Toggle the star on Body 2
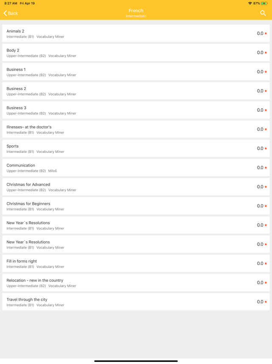The height and width of the screenshot is (364, 272). pyautogui.click(x=265, y=52)
